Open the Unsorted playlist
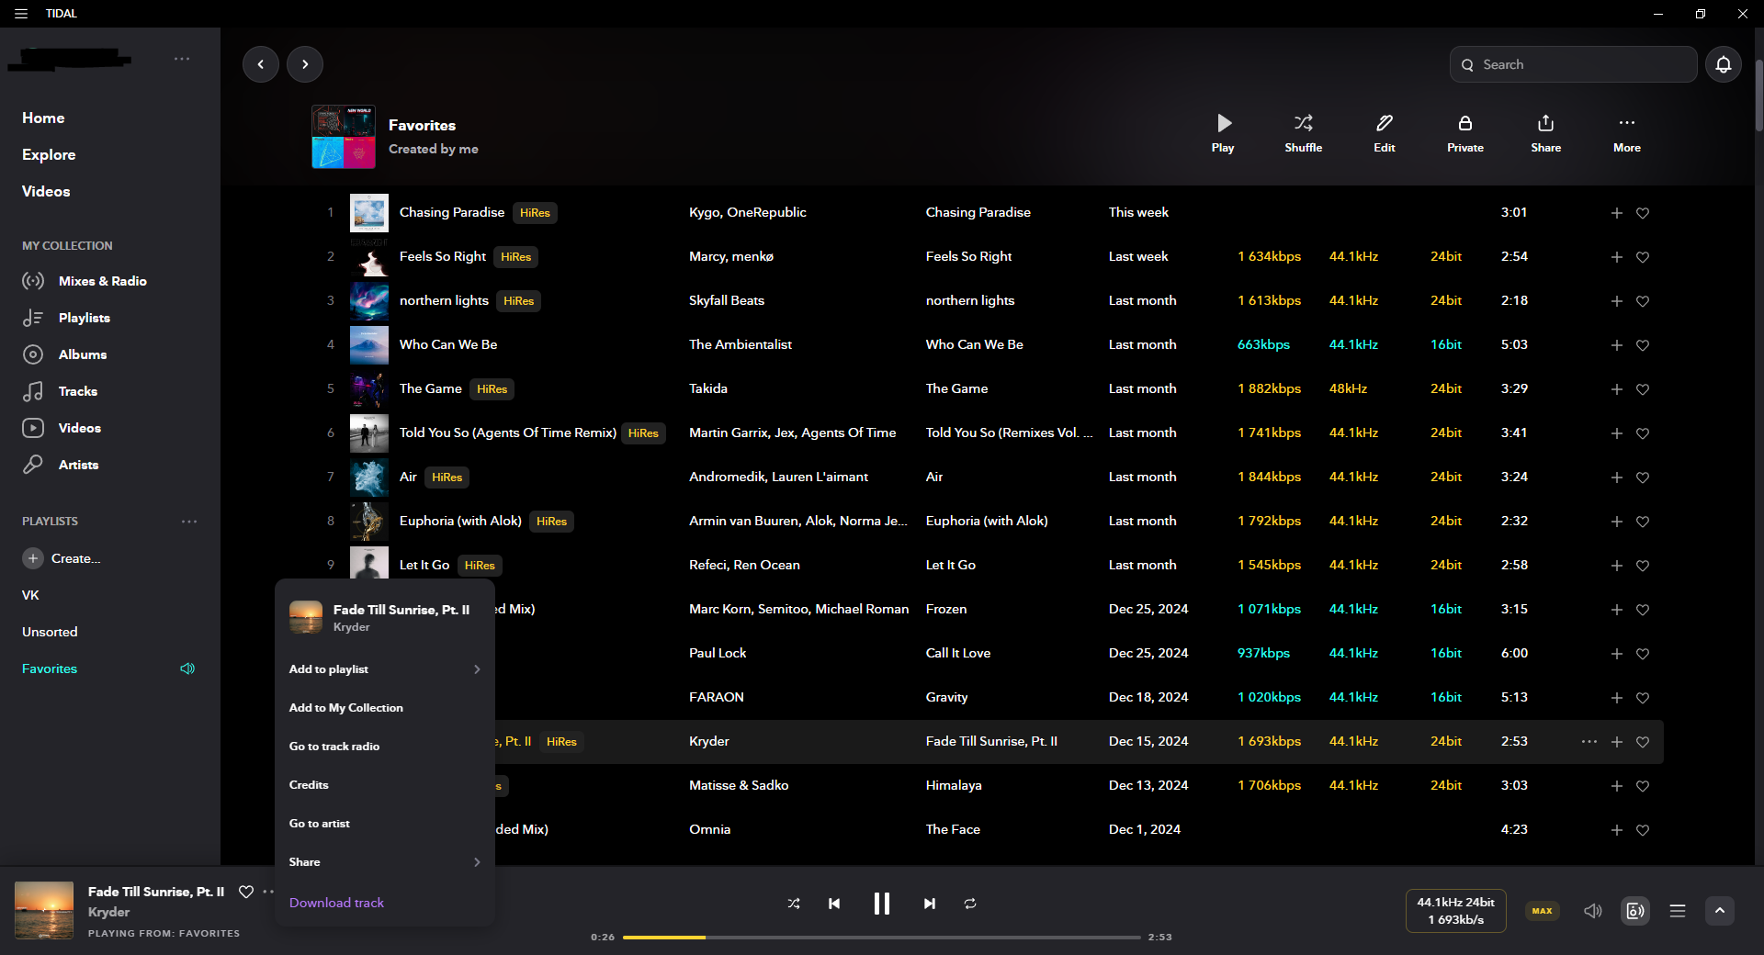This screenshot has width=1764, height=955. (50, 632)
